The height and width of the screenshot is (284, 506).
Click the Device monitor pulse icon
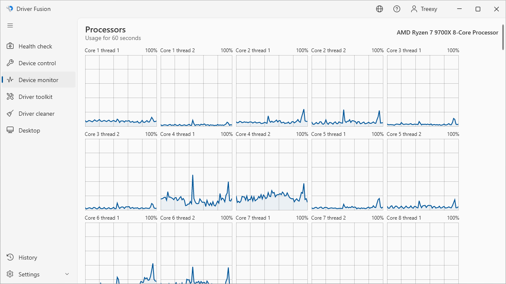(x=11, y=80)
